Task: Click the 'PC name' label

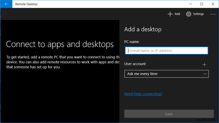Action: click(x=132, y=42)
